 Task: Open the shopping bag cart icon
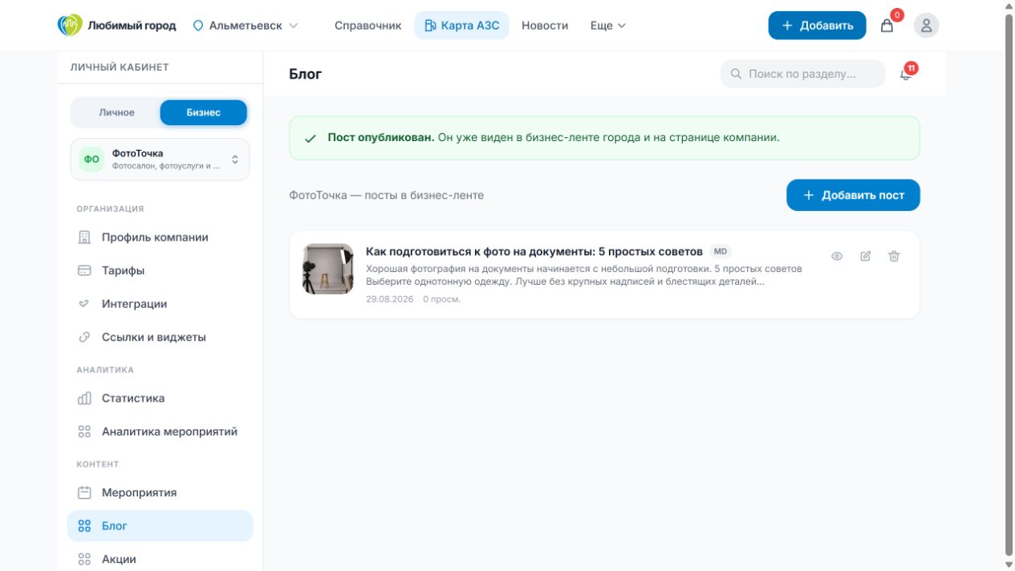pos(887,26)
